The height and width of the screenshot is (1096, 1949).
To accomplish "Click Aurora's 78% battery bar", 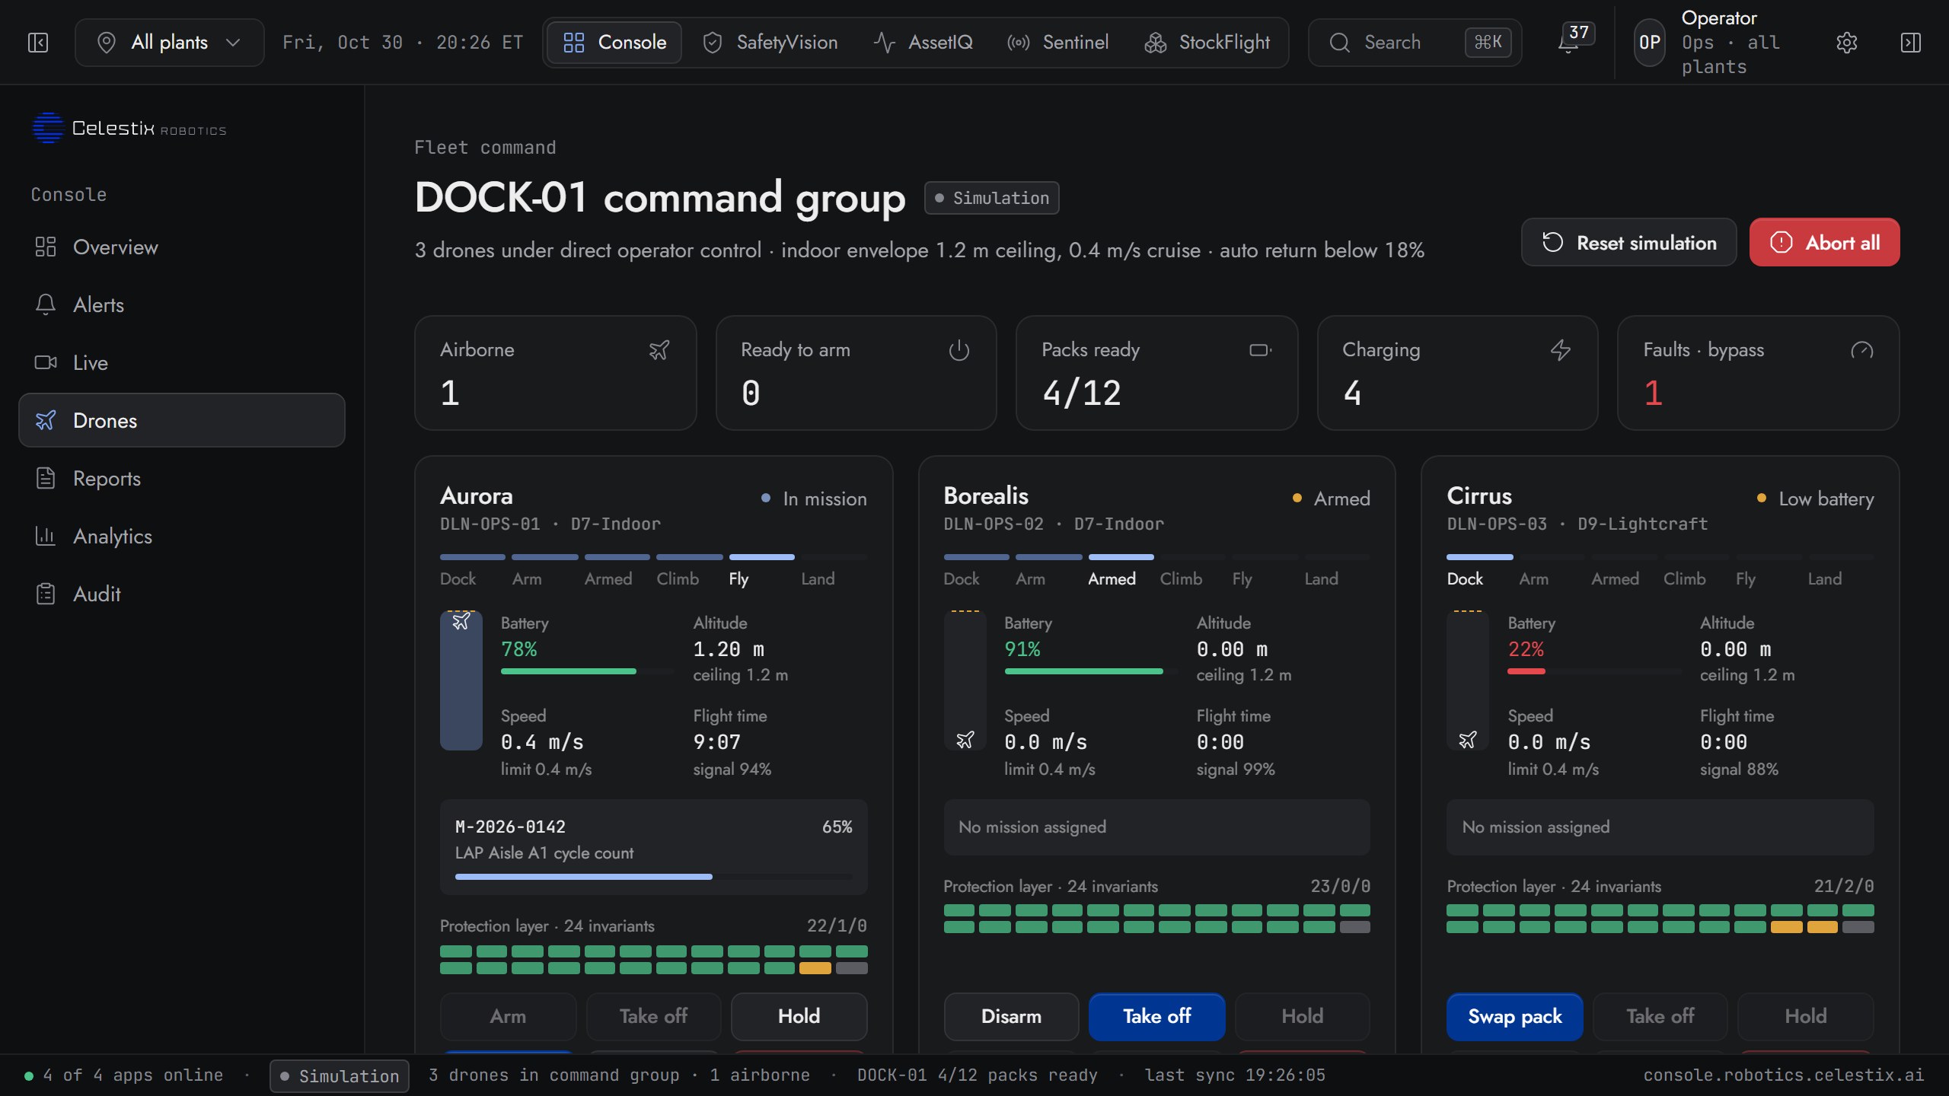I will 587,671.
